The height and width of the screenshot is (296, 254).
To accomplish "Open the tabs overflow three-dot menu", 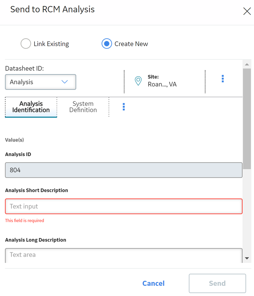I will [124, 107].
